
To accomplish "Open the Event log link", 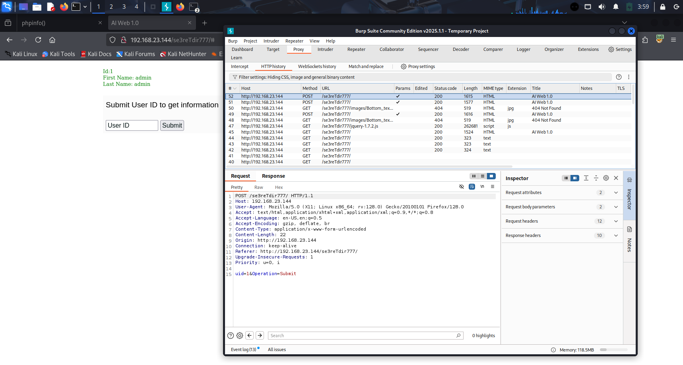I will [243, 349].
